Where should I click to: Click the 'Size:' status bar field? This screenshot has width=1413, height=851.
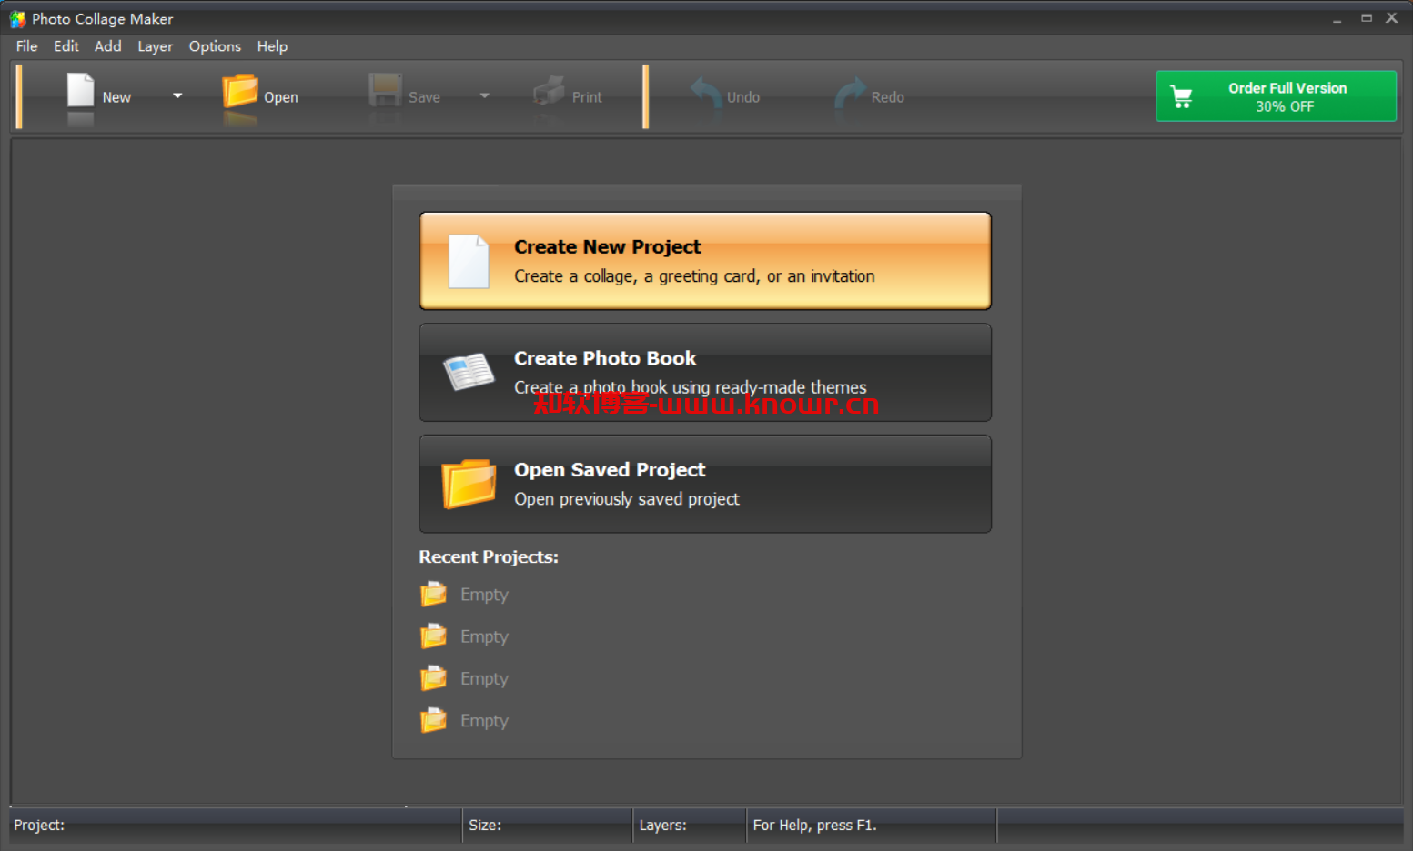(x=548, y=826)
